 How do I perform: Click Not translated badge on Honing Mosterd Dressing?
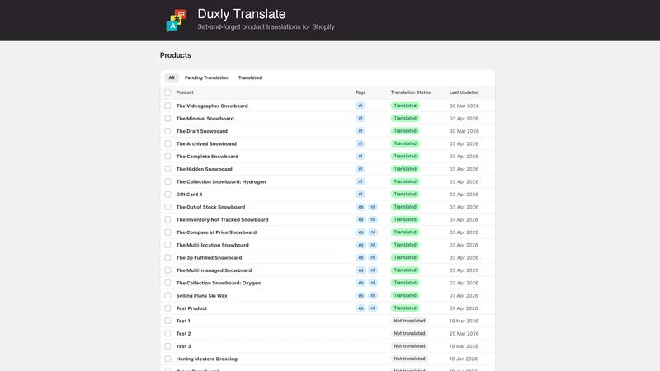409,359
